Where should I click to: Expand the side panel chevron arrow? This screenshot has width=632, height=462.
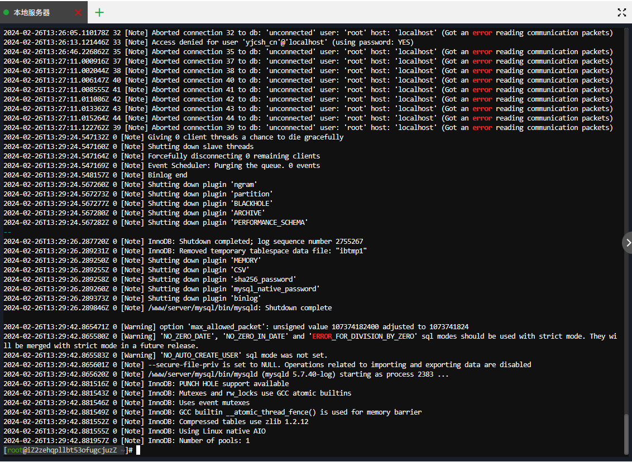click(628, 243)
